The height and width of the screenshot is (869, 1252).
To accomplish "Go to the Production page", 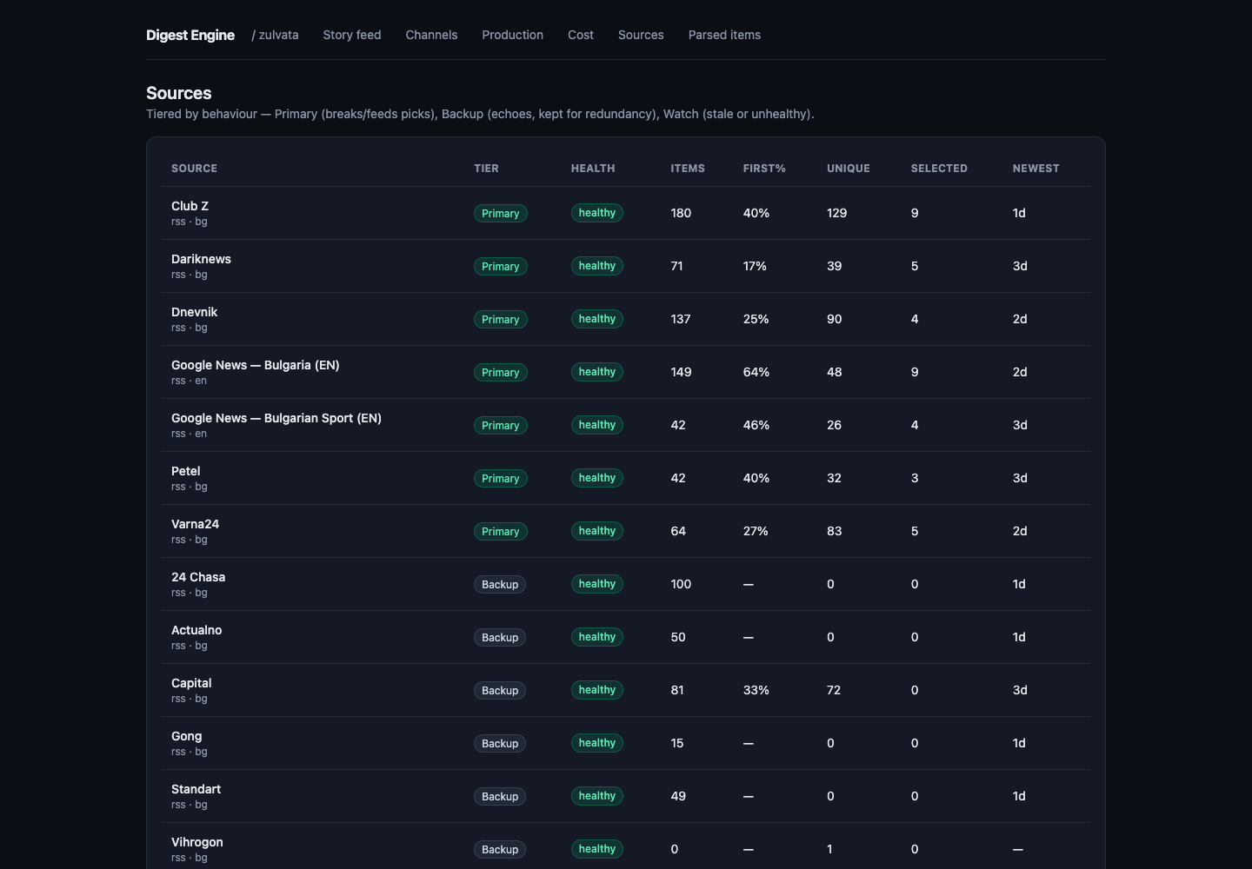I will pos(512,35).
